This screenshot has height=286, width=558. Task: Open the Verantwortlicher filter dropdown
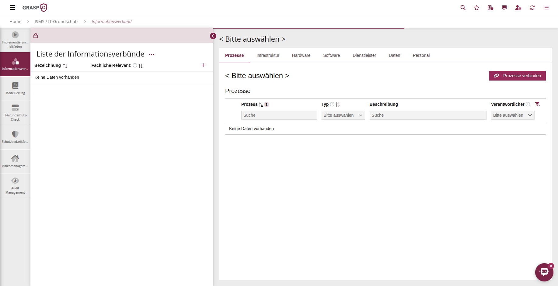(x=512, y=115)
